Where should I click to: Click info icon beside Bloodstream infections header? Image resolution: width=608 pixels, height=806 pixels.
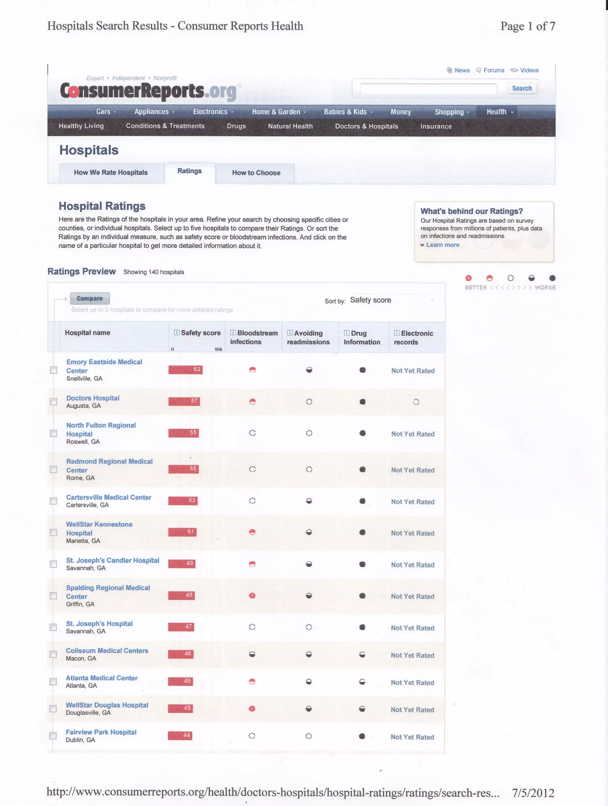(233, 333)
